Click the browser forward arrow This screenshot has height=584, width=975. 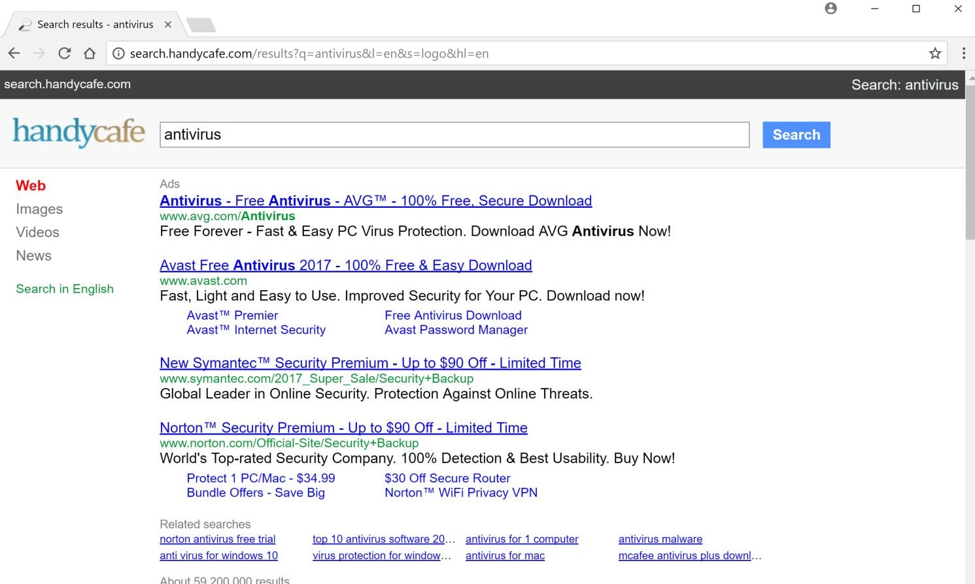point(39,54)
